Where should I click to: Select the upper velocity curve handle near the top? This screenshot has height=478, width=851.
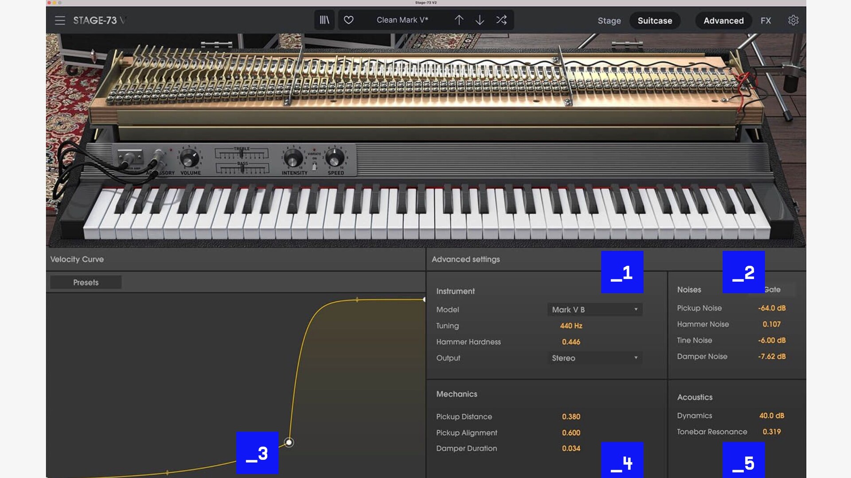(x=357, y=300)
